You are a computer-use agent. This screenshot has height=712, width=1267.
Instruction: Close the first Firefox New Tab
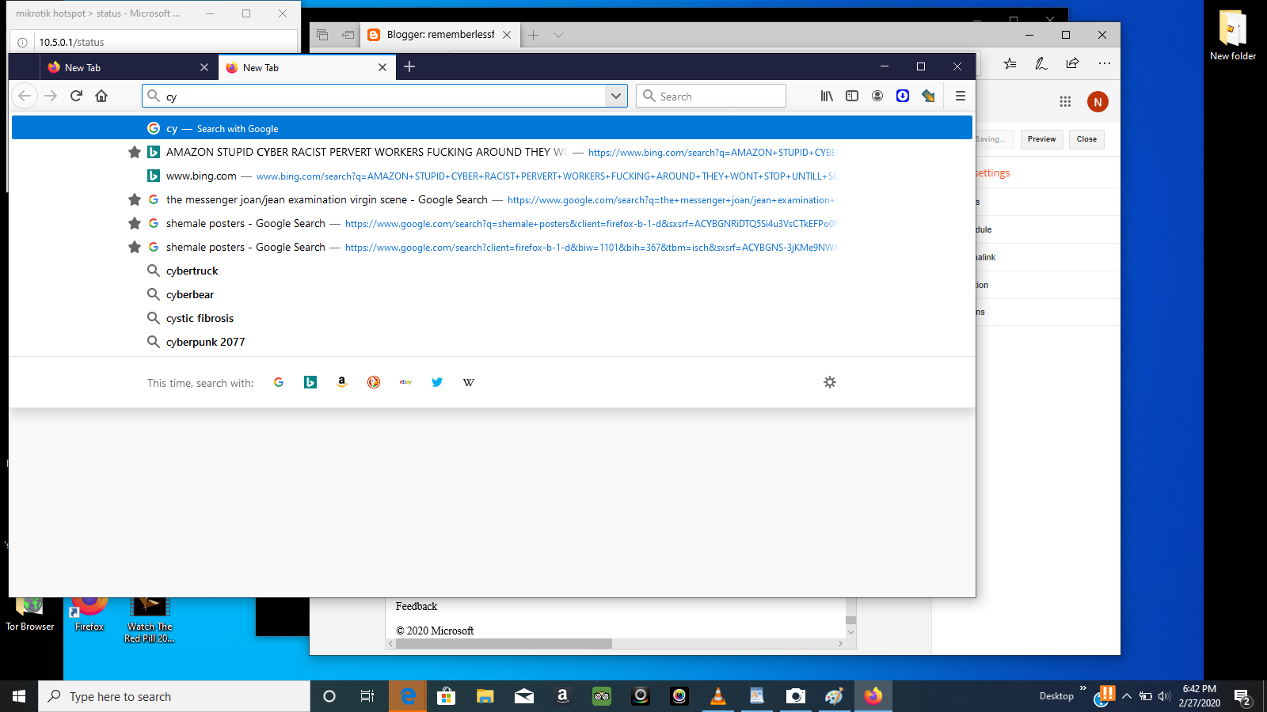[204, 67]
